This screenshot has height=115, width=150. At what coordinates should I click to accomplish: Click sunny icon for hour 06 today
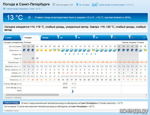(46, 50)
